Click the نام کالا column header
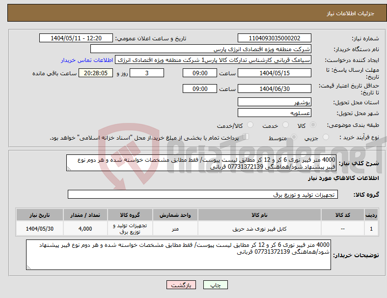This screenshot has width=387, height=298. pos(259,215)
